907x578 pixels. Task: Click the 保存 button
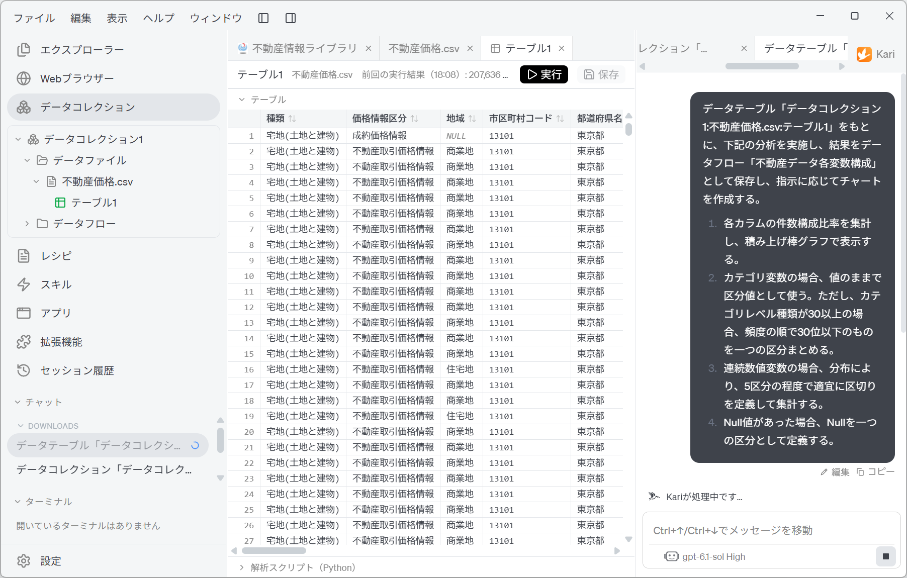pos(601,74)
